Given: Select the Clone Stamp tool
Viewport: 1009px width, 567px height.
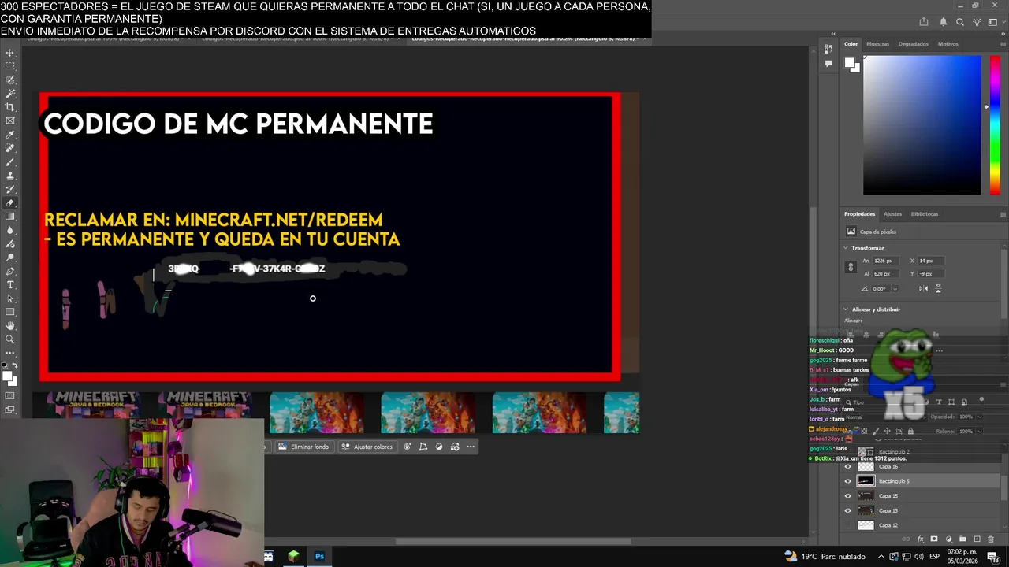Looking at the screenshot, I should pos(10,176).
